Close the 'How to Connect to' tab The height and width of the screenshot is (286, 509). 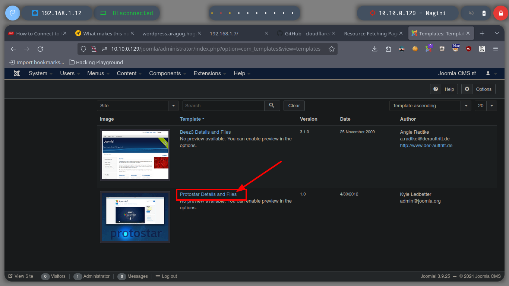(x=65, y=33)
